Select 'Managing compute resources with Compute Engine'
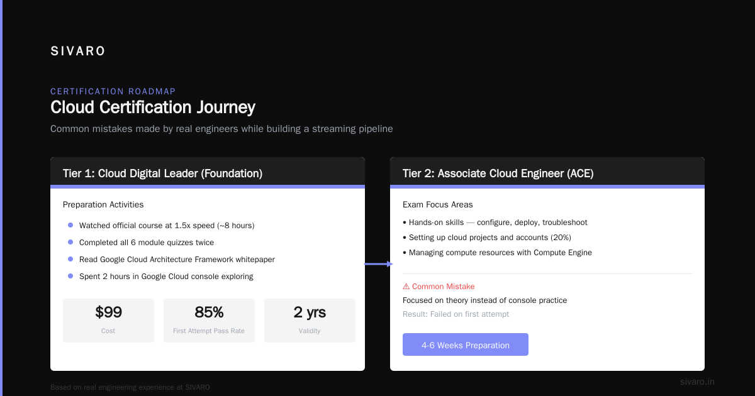 [497, 253]
